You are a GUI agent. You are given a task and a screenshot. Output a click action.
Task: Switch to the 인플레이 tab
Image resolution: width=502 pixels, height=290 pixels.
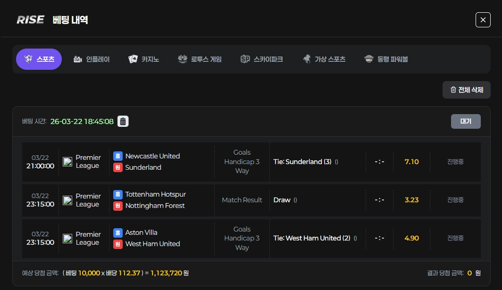click(92, 59)
